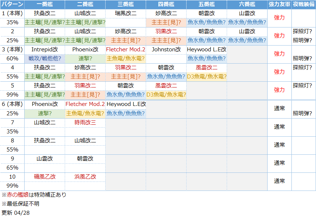
Task: Click the 強力 cell for pattern 1
Action: (279, 18)
